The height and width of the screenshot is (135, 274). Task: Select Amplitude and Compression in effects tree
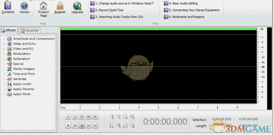tap(34, 39)
